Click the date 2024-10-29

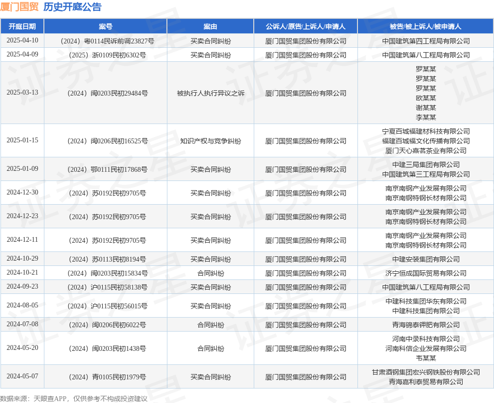click(x=22, y=258)
